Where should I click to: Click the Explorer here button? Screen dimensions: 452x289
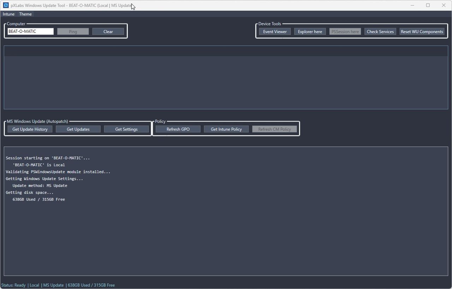(x=310, y=31)
